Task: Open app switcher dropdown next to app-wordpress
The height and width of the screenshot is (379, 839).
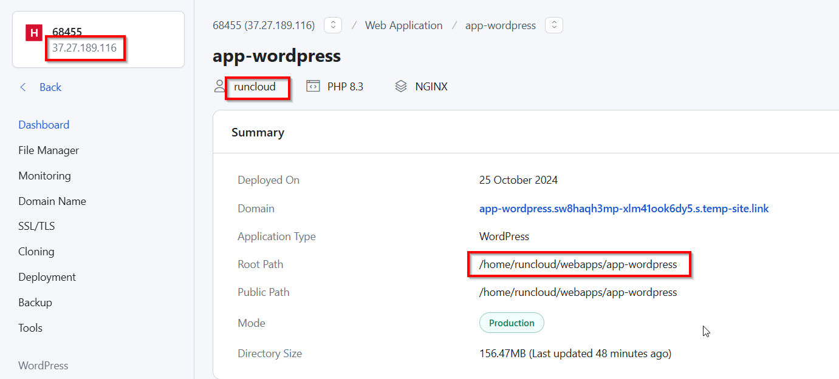Action: (x=554, y=25)
